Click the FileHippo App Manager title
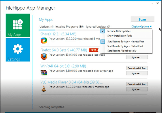Screen dimensions: 162x113 coord(30,8)
